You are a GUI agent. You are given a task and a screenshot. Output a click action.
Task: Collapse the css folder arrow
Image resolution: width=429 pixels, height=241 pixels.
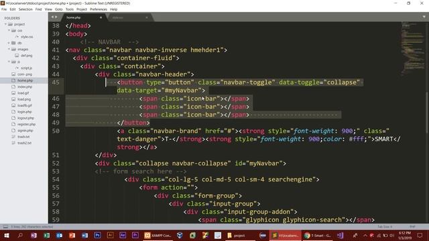point(9,30)
